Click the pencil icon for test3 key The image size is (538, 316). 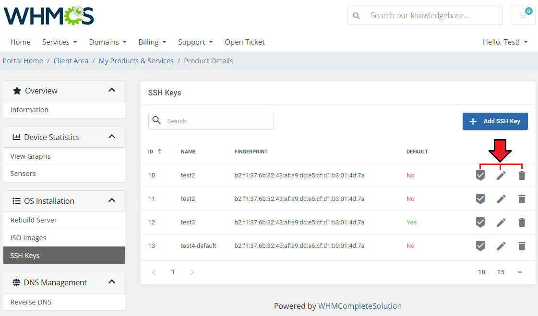coord(501,222)
